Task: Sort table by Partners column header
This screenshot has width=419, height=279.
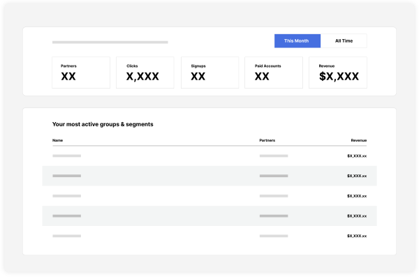Action: tap(267, 140)
